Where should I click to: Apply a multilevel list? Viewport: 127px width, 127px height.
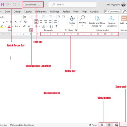coord(51,17)
